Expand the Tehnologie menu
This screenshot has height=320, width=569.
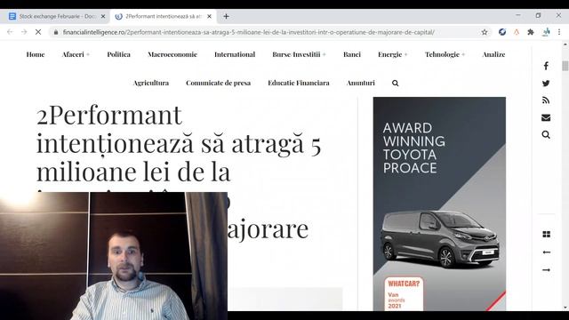tap(445, 54)
